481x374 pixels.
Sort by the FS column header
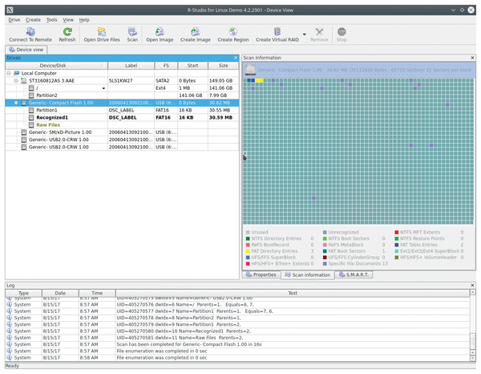(166, 66)
